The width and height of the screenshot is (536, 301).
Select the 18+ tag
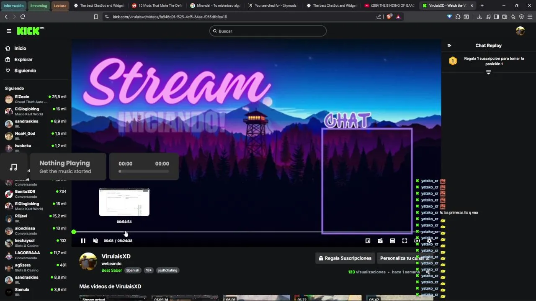click(149, 270)
